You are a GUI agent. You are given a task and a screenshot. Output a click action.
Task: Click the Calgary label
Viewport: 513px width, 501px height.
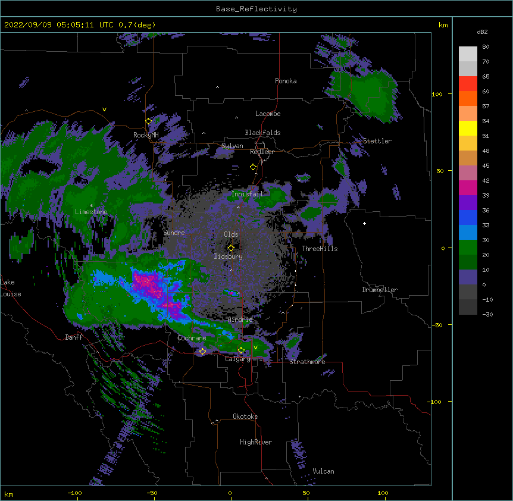(x=237, y=359)
